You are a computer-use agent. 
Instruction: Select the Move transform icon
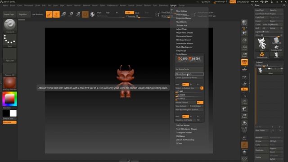64,14
